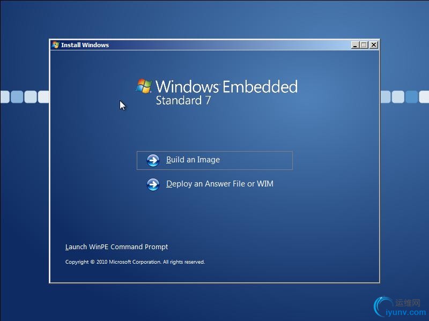Click the copyright 2010 Microsoft Corporation text
Viewport: 429px width, 321px height.
click(x=135, y=262)
